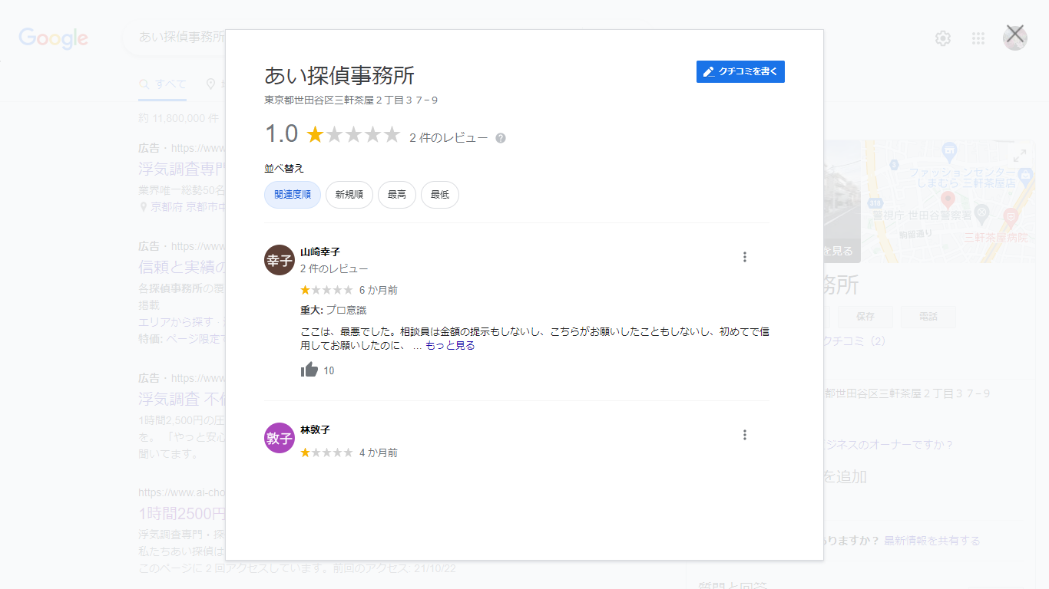Screen dimensions: 1049x589
Task: Select the 最高 sort chip
Action: tap(397, 195)
